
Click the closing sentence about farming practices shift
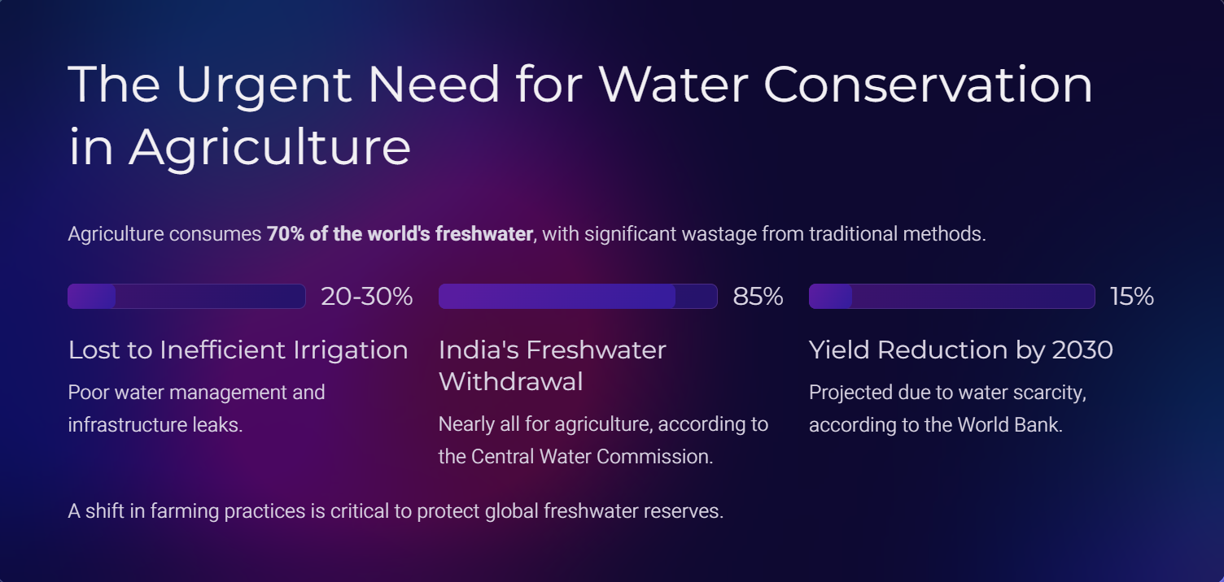(396, 511)
